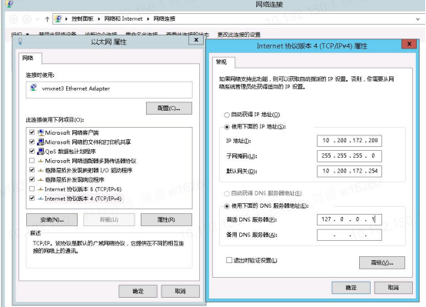The image size is (426, 307).
Task: Click 确定 in the IPv4 properties dialog
Action: click(x=351, y=288)
